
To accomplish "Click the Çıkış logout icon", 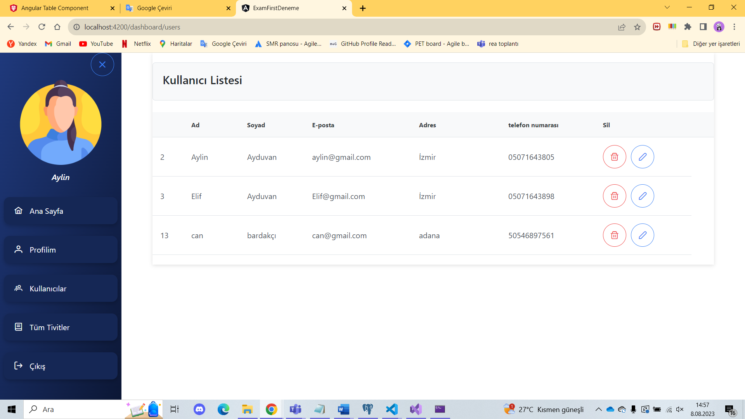I will (x=18, y=366).
